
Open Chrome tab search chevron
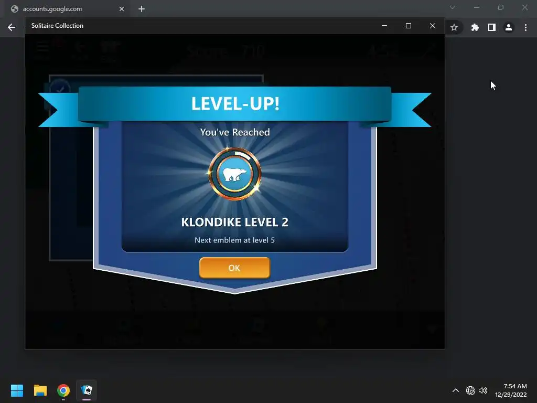click(x=453, y=7)
